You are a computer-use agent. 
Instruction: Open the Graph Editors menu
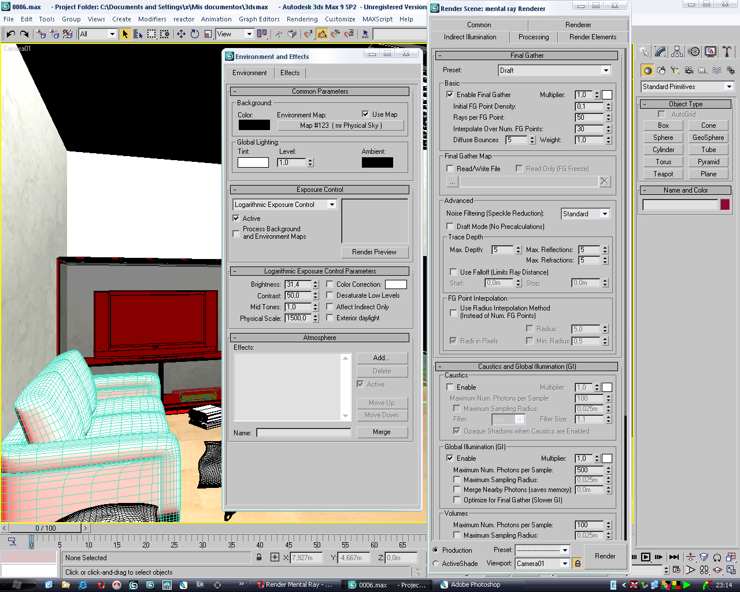259,19
